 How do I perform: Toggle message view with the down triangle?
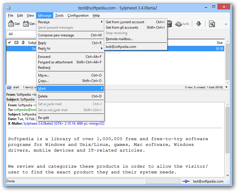(x=227, y=87)
